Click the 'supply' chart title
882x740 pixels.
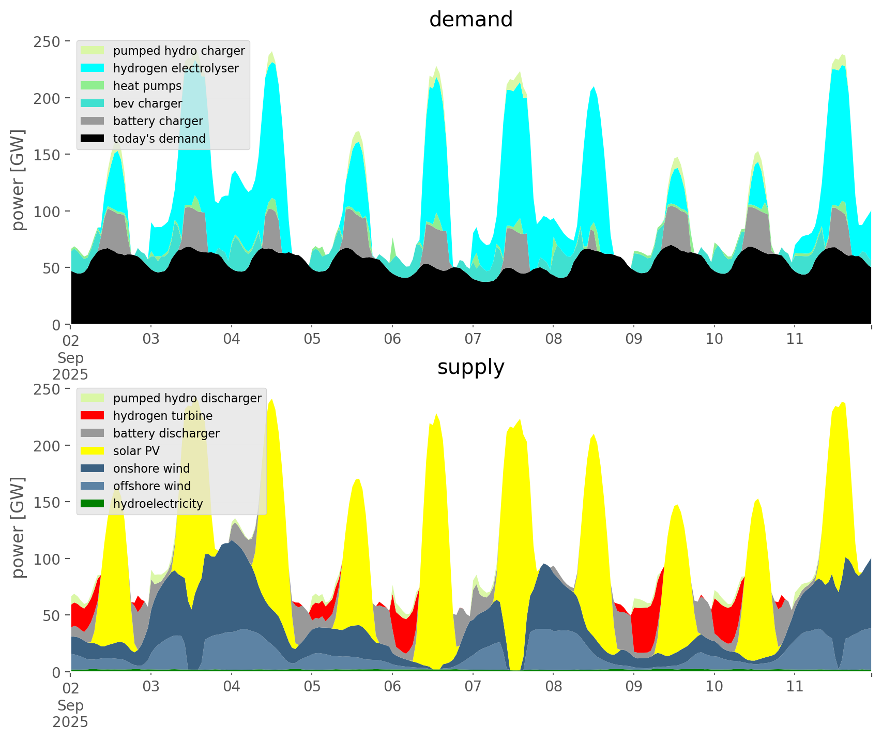click(470, 367)
